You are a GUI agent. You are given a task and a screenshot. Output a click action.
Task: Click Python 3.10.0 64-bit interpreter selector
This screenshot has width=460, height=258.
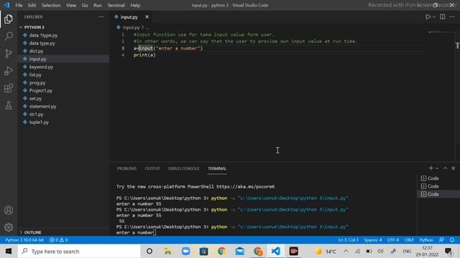coord(24,240)
